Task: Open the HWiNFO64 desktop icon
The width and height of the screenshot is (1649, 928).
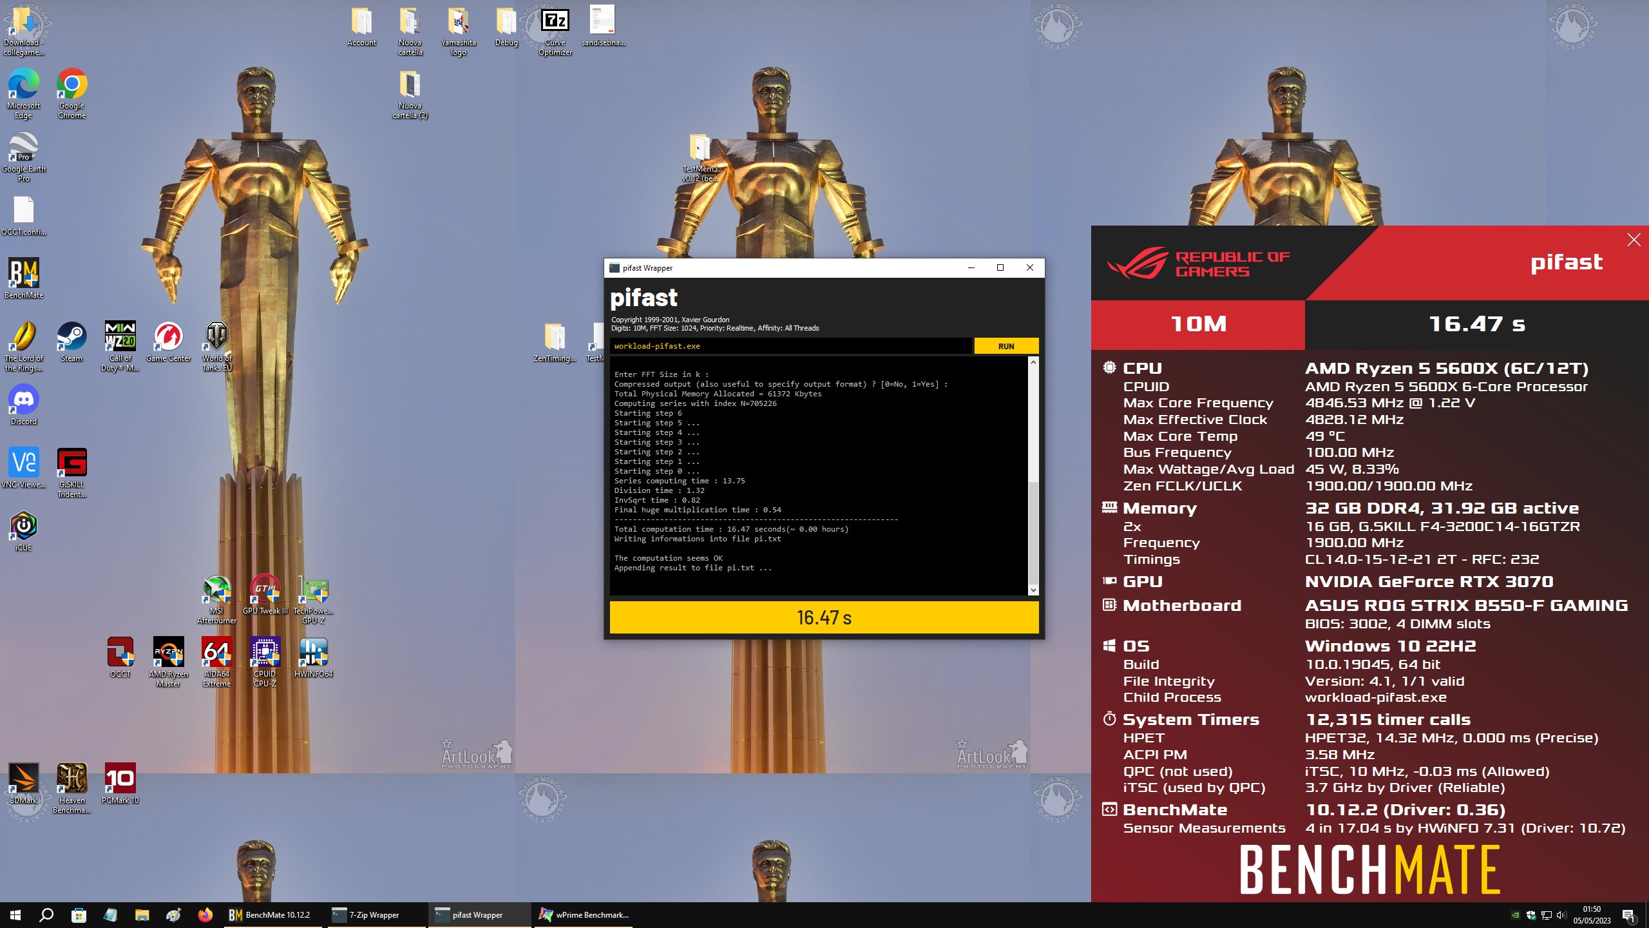Action: (314, 657)
